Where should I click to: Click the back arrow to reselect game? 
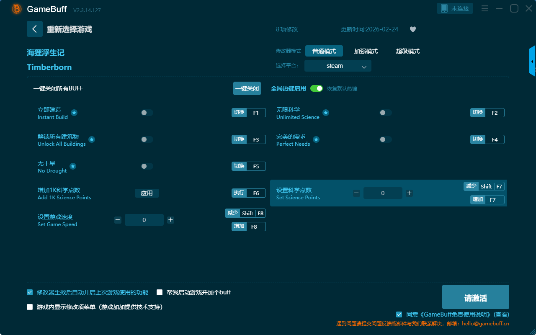click(x=35, y=29)
